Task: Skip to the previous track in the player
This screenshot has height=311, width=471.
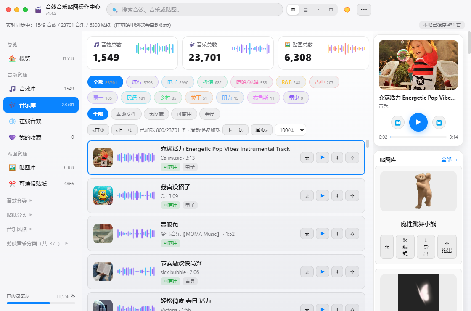Action: pyautogui.click(x=398, y=122)
